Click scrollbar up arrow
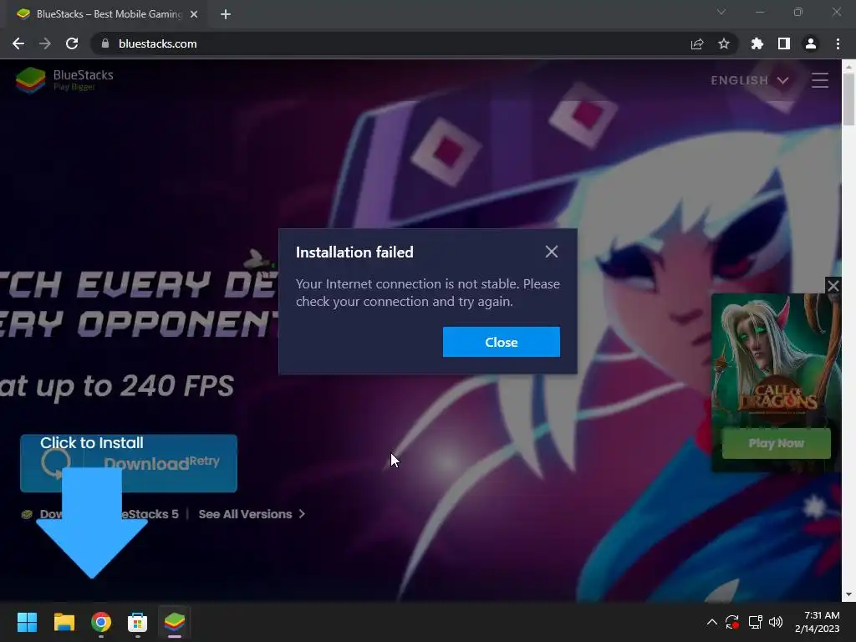 (848, 66)
